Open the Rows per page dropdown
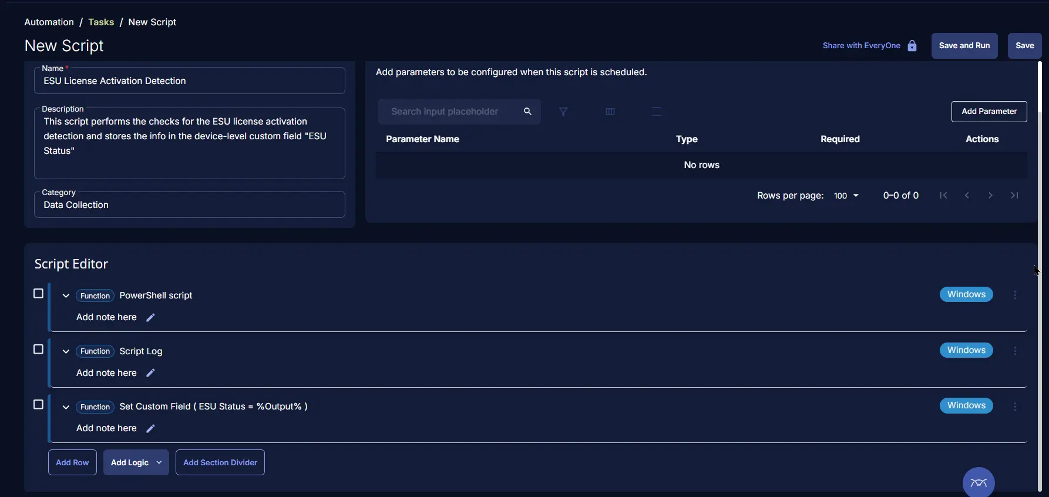This screenshot has width=1049, height=497. (x=846, y=196)
